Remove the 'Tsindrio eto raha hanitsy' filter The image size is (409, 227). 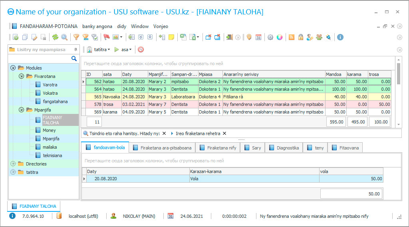[164, 133]
